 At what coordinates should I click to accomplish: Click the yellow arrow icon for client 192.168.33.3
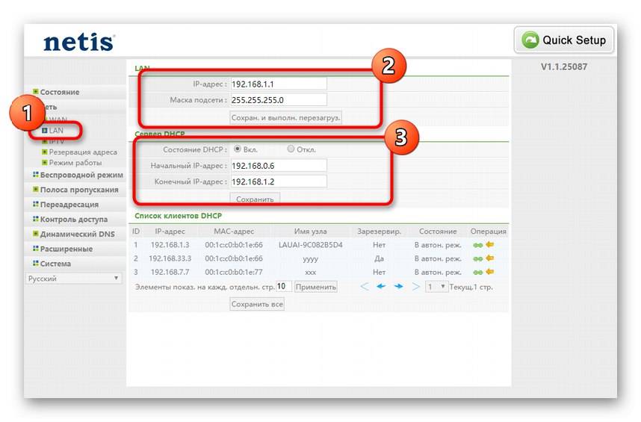coord(490,258)
